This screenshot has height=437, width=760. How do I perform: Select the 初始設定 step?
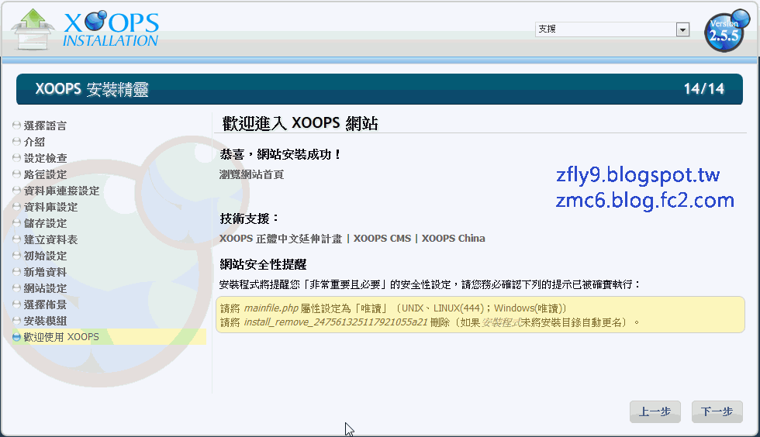pyautogui.click(x=46, y=256)
